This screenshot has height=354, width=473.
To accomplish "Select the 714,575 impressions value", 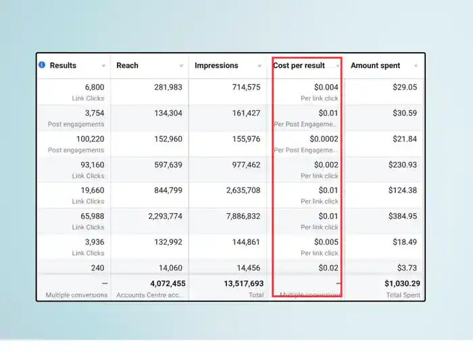I will point(246,87).
